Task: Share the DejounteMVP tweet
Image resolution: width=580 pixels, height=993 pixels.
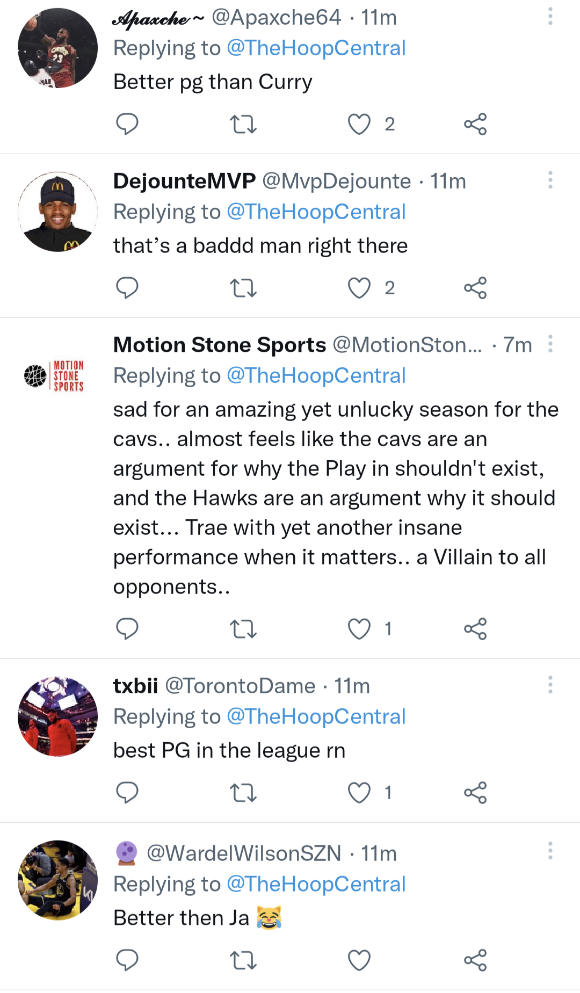Action: [x=475, y=288]
